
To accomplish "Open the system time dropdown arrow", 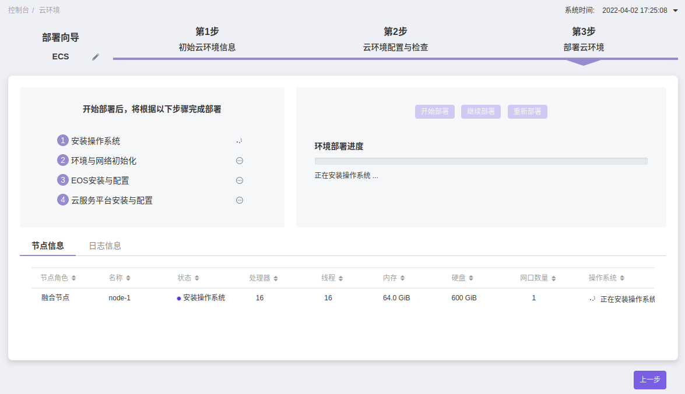I will (675, 10).
